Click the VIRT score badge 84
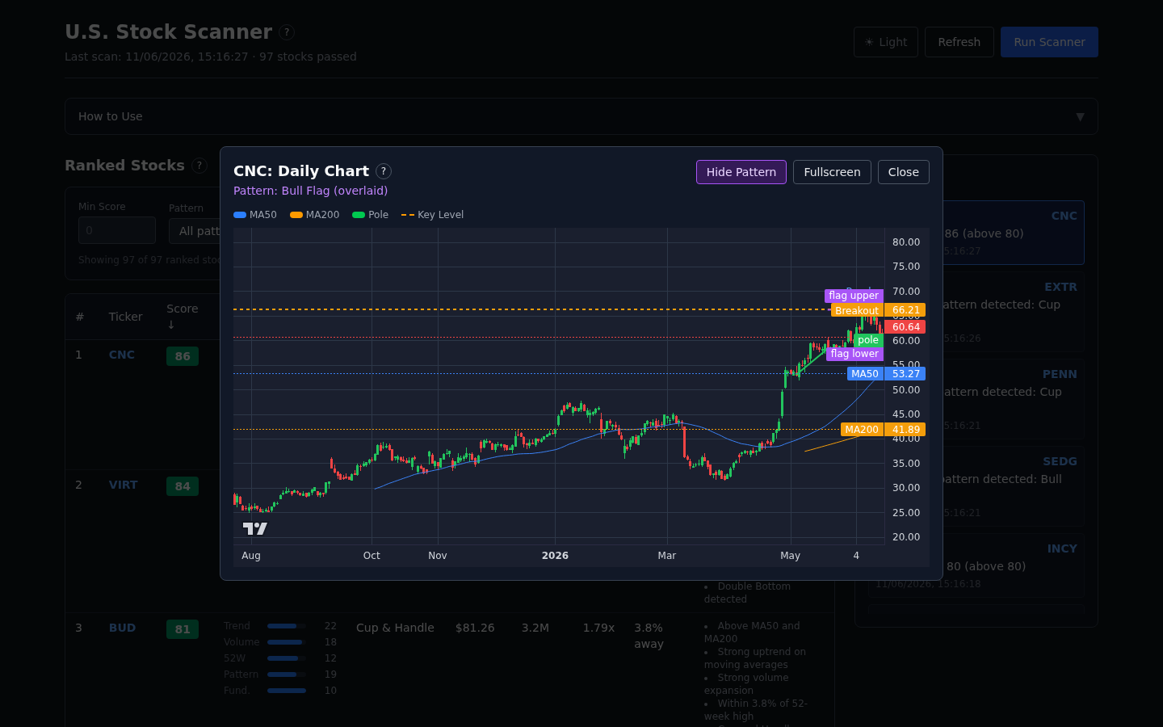 [183, 486]
